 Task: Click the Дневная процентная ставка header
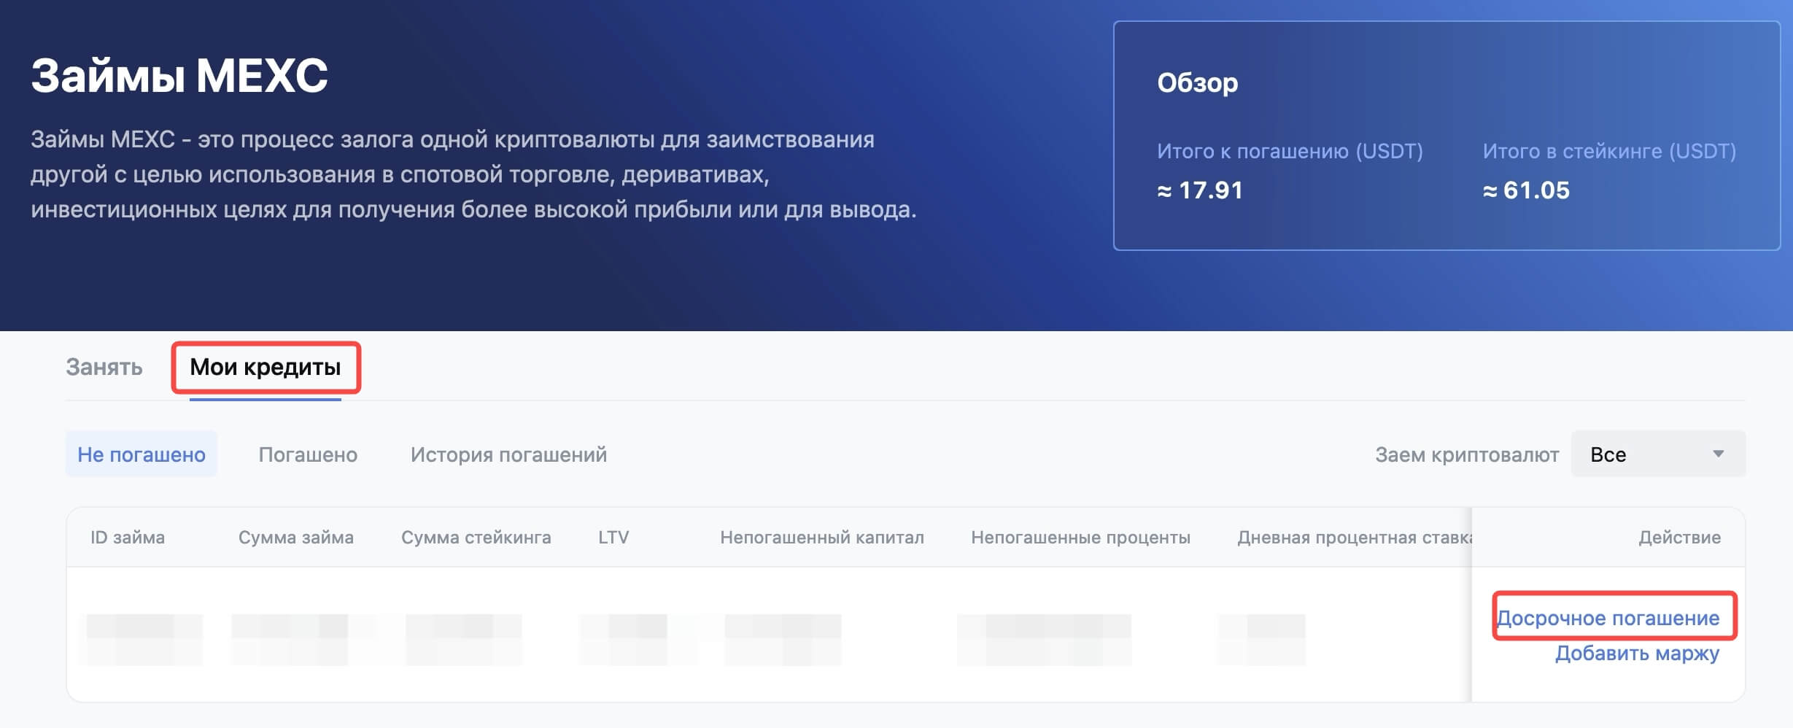[1353, 538]
